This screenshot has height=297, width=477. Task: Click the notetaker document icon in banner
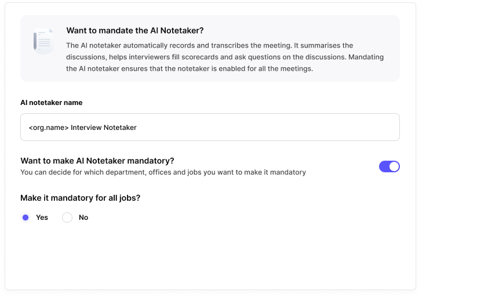coord(43,41)
